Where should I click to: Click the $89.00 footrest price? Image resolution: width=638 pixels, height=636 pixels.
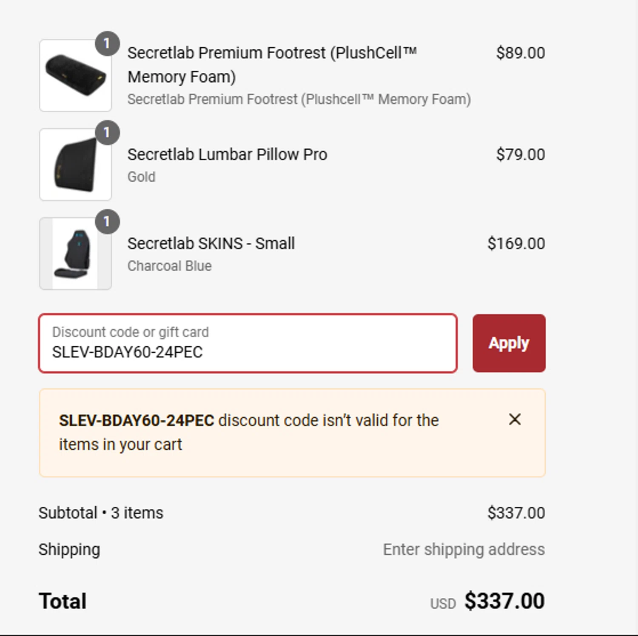[520, 53]
